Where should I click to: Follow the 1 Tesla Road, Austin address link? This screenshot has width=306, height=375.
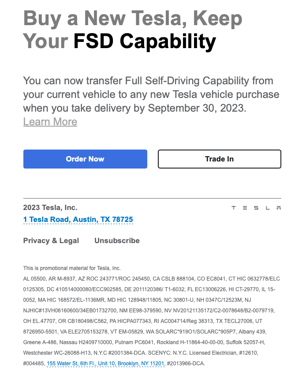click(x=77, y=219)
